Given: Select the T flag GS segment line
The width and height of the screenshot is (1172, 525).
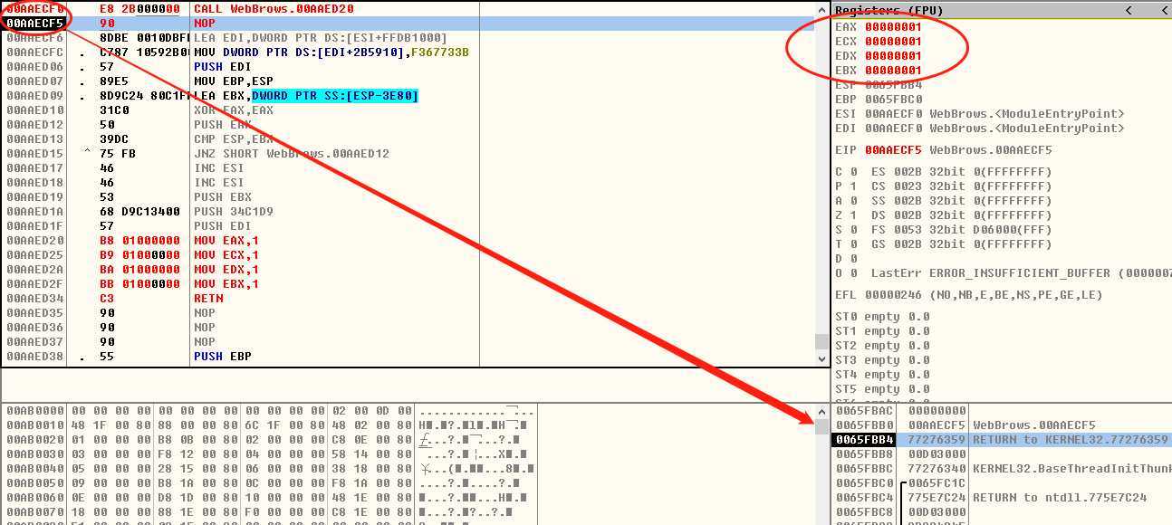Looking at the screenshot, I should point(943,244).
